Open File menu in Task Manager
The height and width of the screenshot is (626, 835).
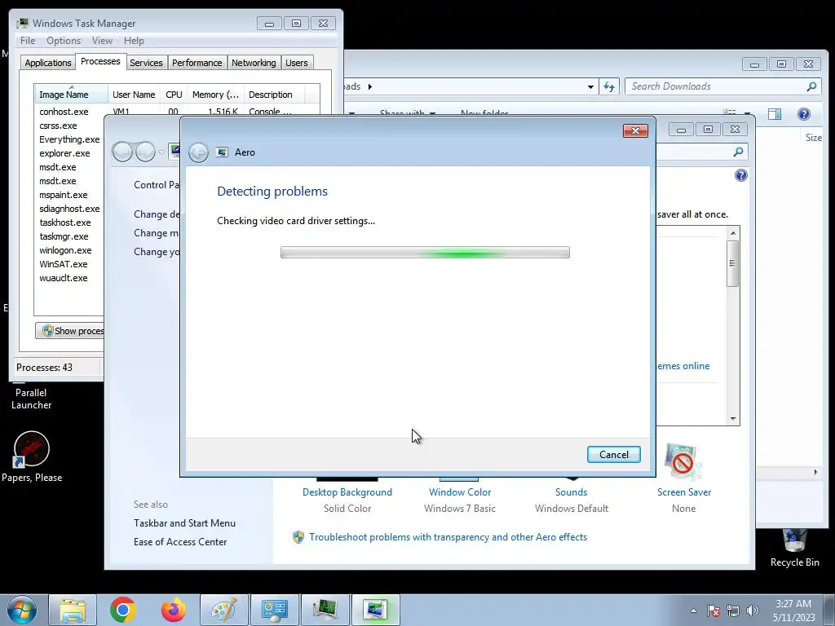28,41
